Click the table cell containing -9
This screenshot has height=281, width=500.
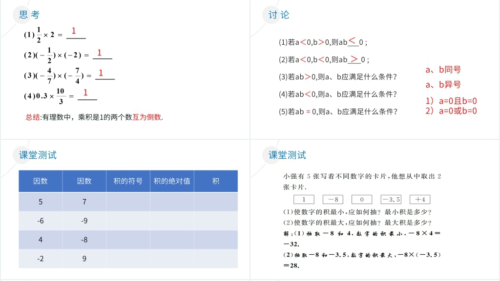[84, 221]
